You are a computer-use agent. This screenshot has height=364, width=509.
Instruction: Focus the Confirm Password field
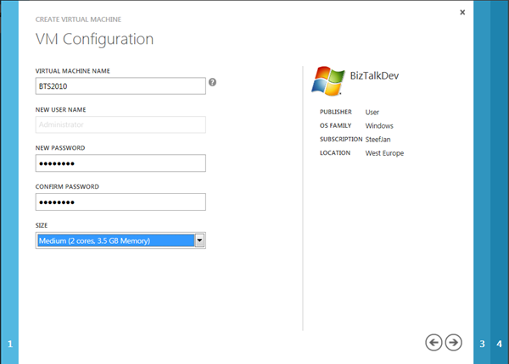click(x=121, y=202)
